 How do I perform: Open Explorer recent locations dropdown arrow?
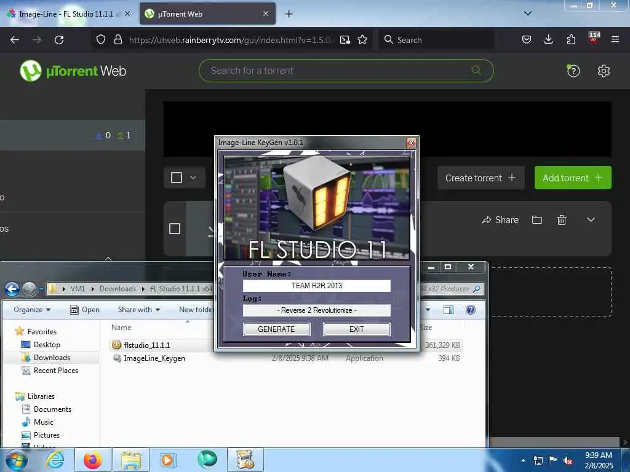tap(41, 289)
